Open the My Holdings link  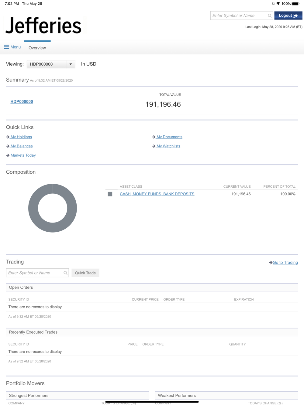point(21,137)
